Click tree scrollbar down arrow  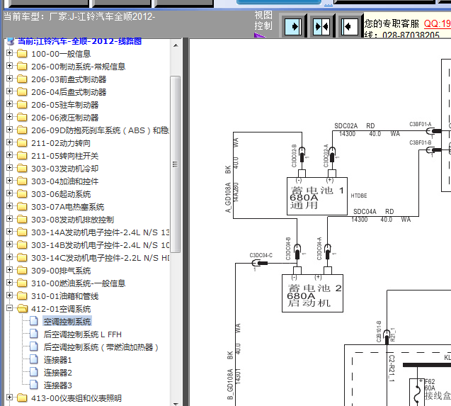[x=176, y=403]
